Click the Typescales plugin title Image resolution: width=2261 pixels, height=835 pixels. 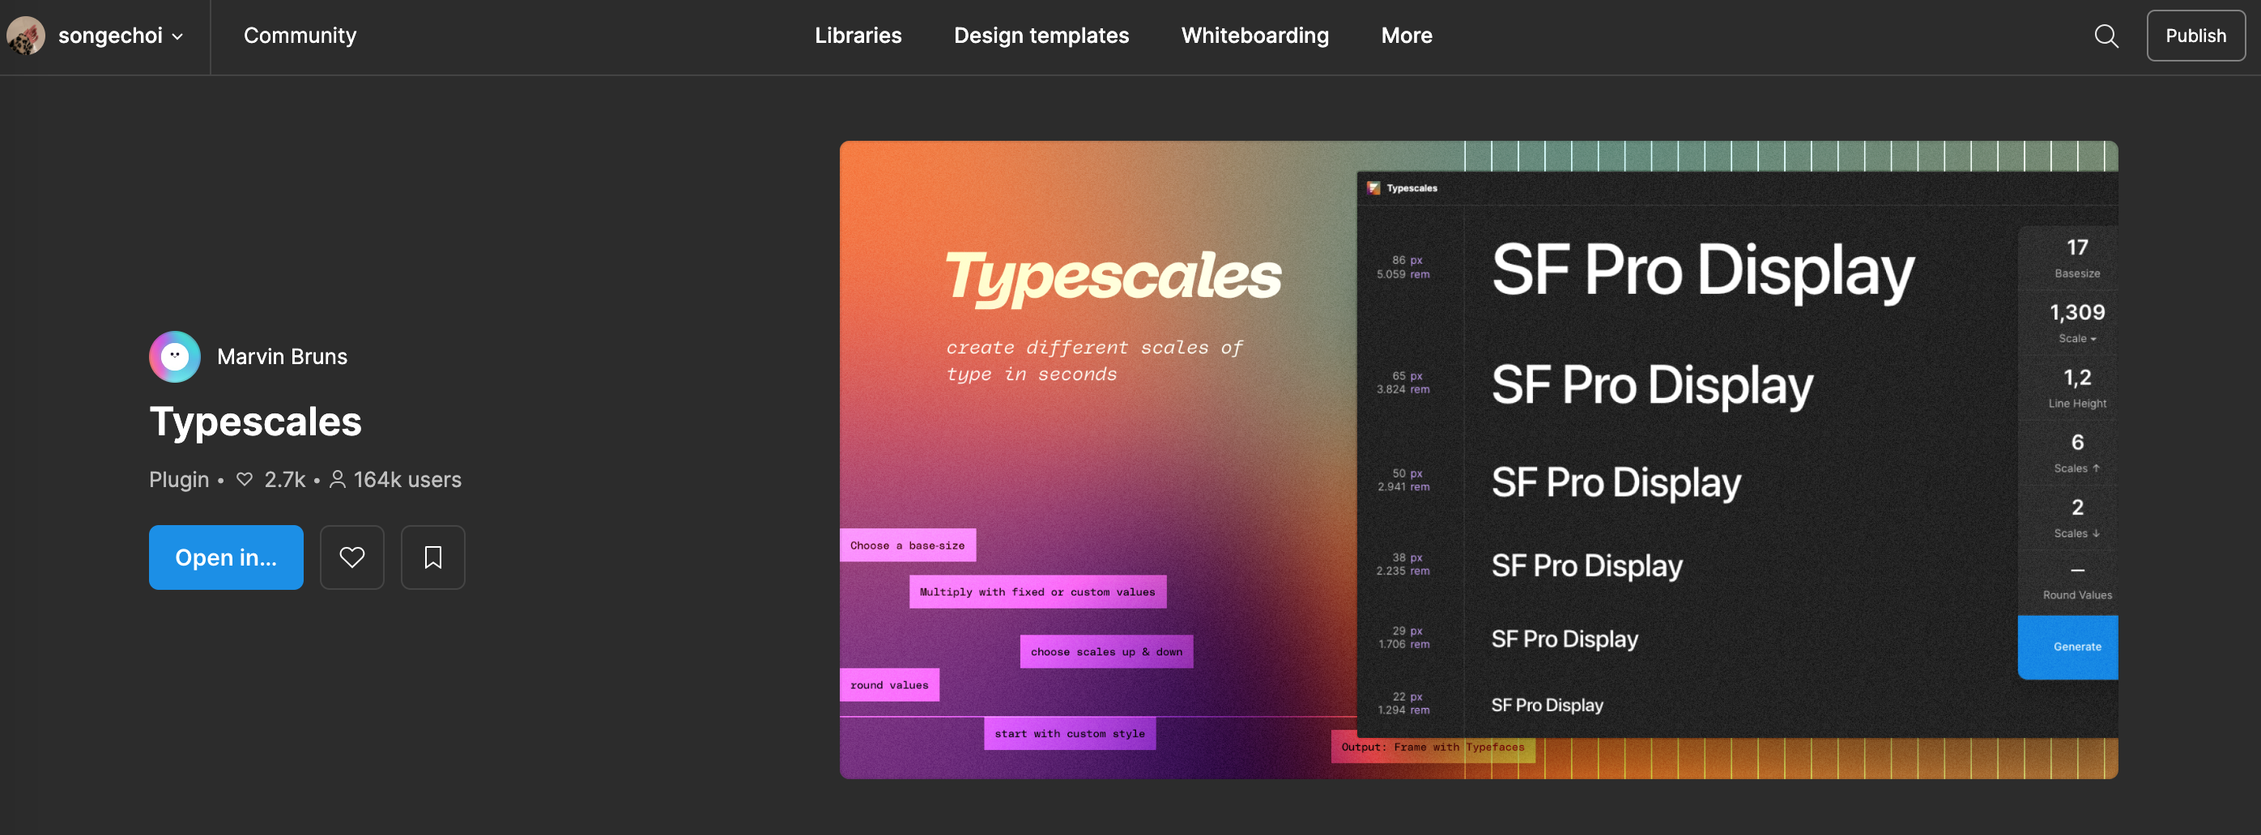(x=255, y=423)
